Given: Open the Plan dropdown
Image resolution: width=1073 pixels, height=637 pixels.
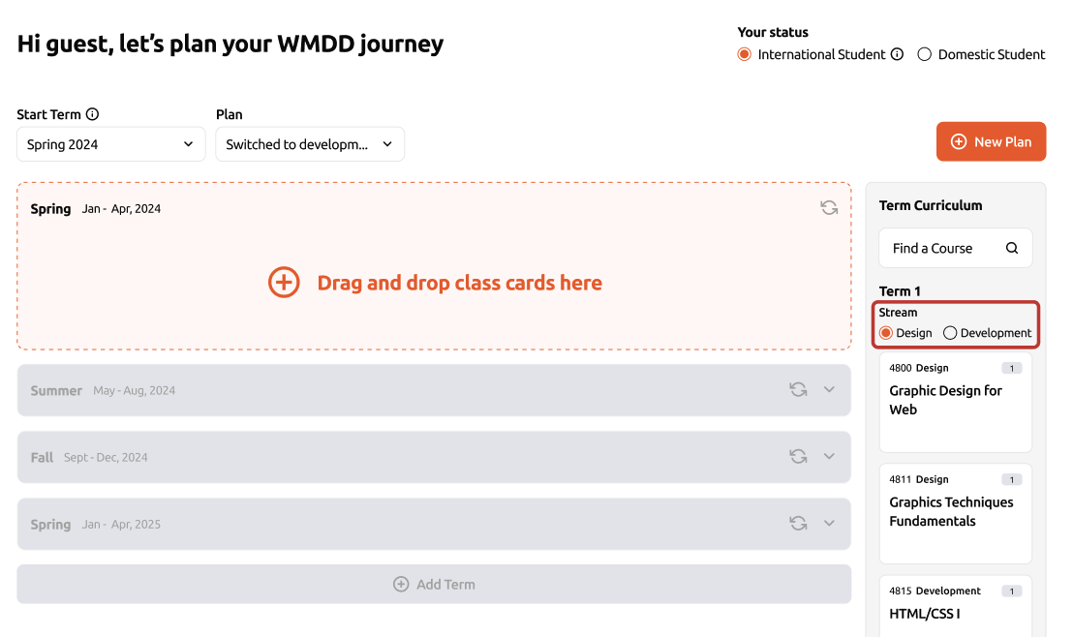Looking at the screenshot, I should (309, 144).
